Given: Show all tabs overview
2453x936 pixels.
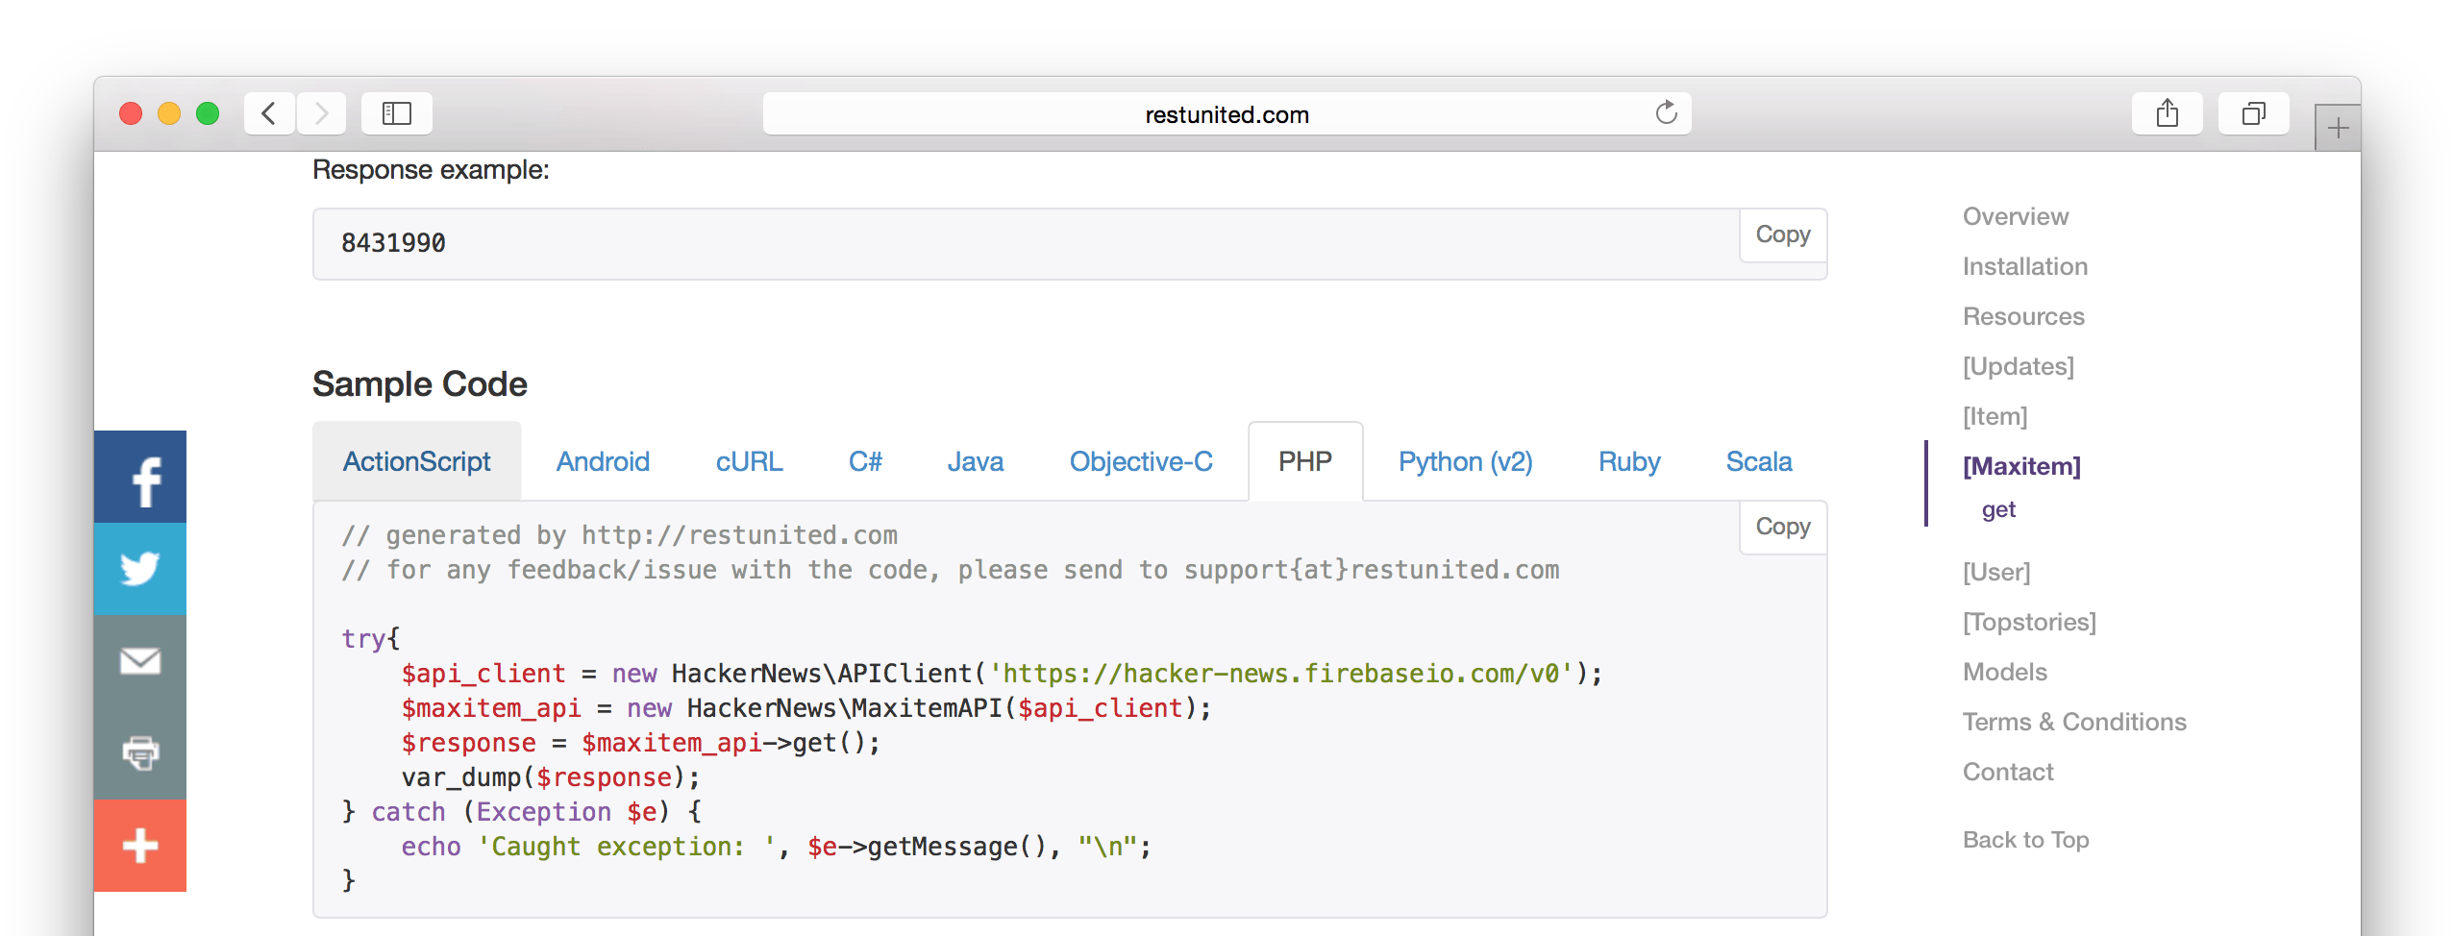Looking at the screenshot, I should click(2253, 113).
